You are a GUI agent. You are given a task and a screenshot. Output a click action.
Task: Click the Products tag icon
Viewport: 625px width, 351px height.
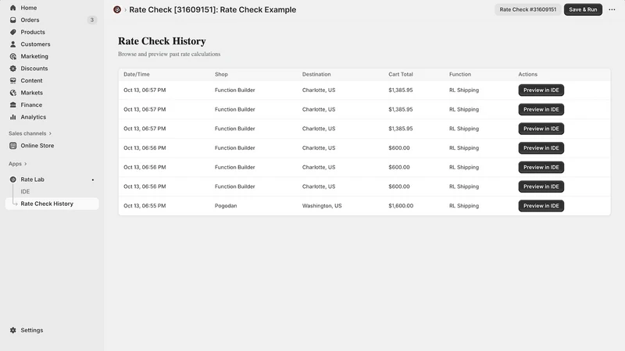12,32
